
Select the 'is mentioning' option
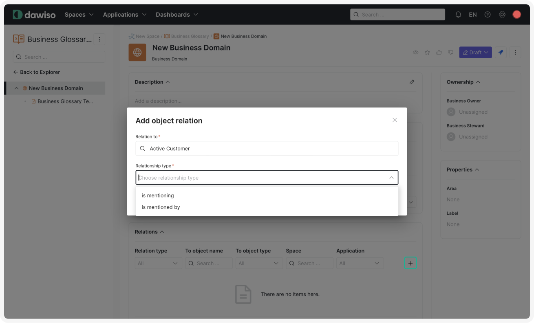point(158,196)
